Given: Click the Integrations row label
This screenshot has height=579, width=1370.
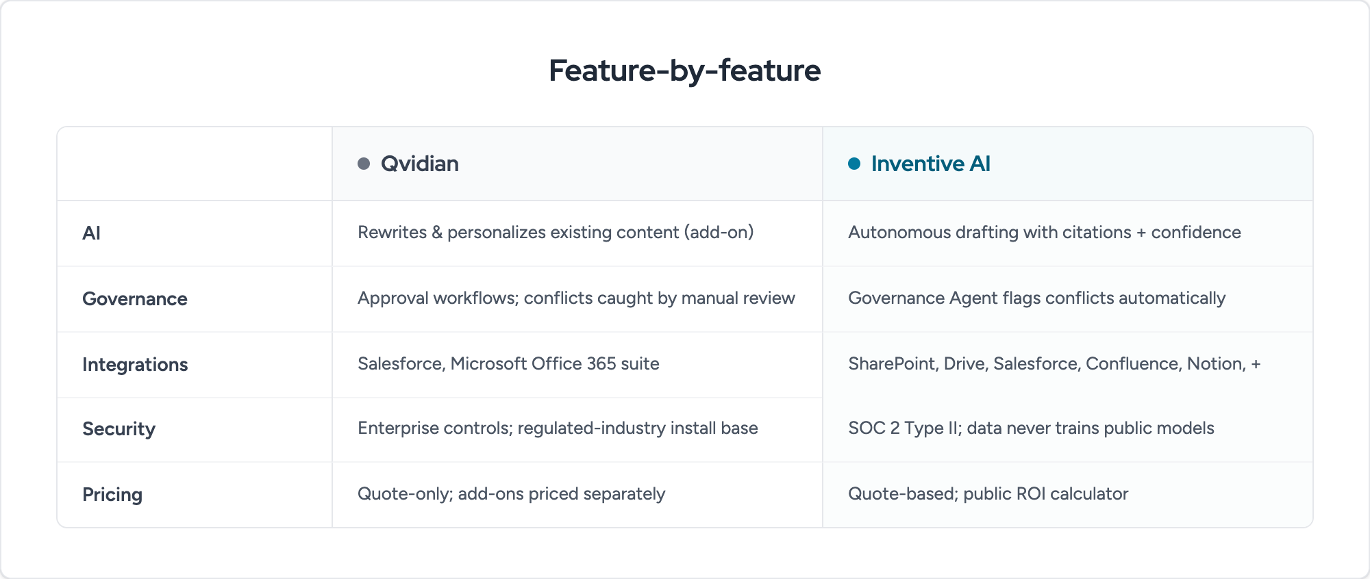Looking at the screenshot, I should pos(135,365).
